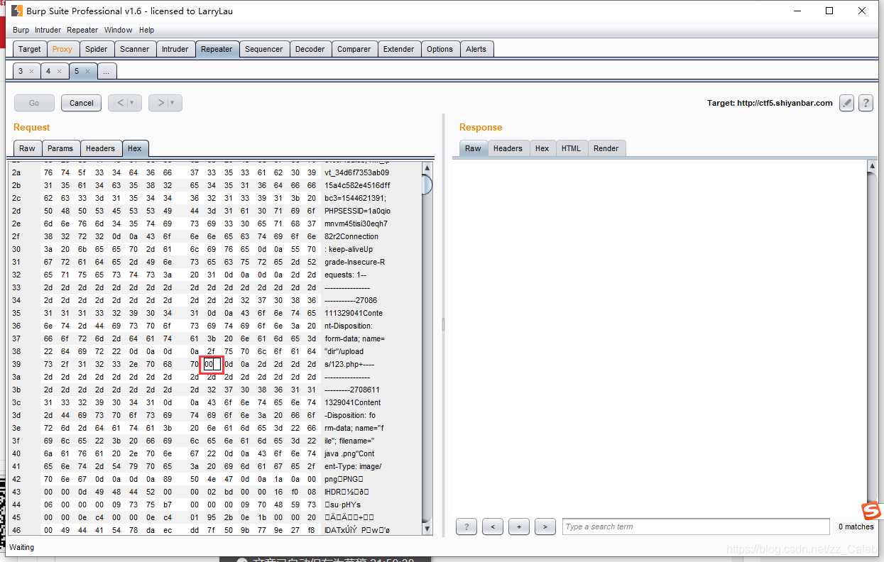
Task: Click the pencil edit target icon
Action: click(x=846, y=103)
